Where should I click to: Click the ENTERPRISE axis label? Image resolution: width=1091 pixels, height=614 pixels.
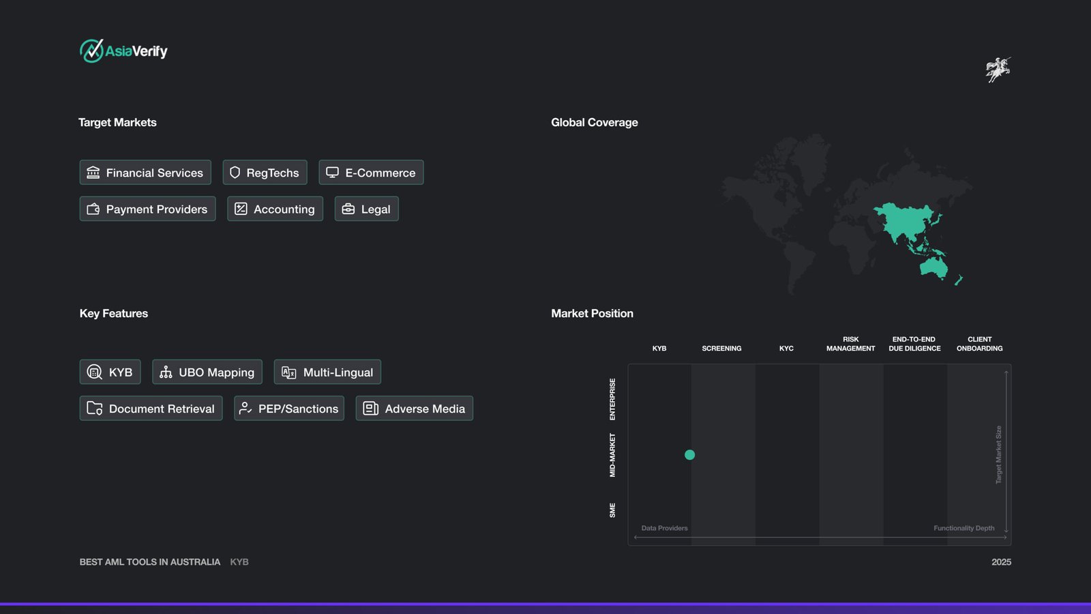click(612, 399)
